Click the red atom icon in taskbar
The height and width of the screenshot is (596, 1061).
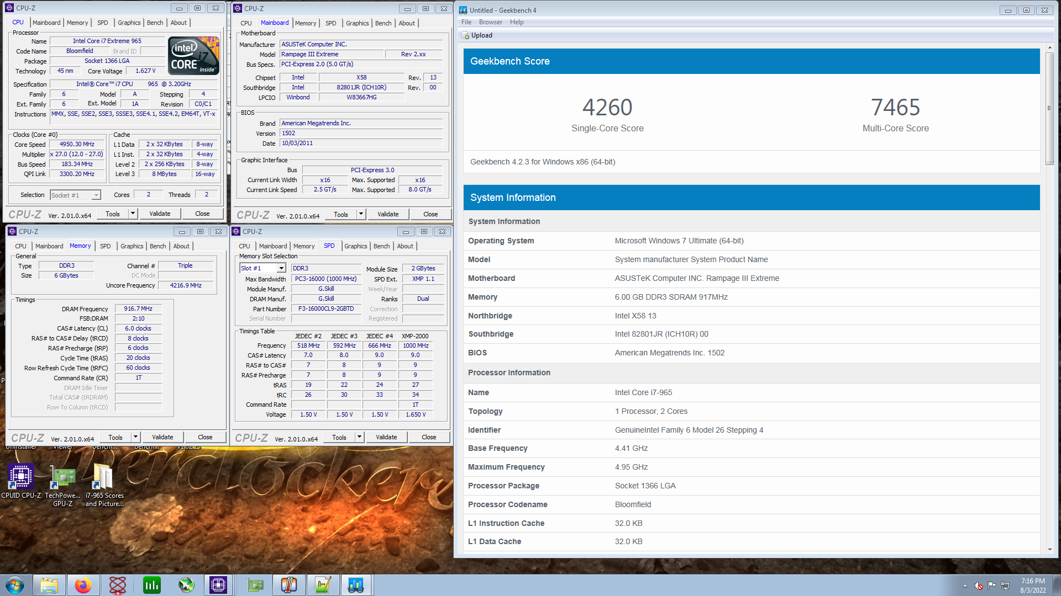point(117,585)
